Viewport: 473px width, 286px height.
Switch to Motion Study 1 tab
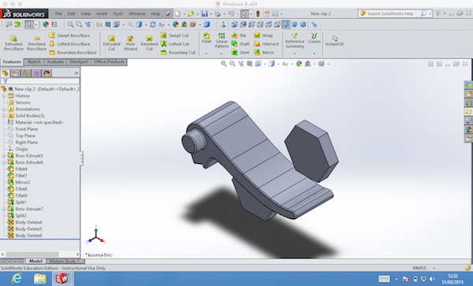pos(65,261)
